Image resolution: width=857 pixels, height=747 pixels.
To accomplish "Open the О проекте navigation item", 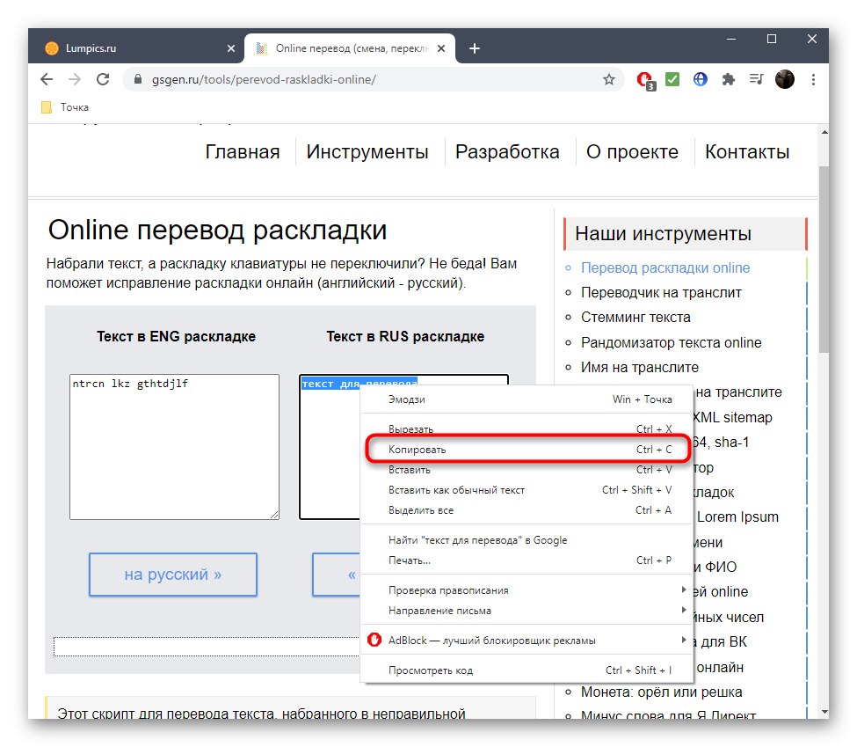I will [632, 151].
